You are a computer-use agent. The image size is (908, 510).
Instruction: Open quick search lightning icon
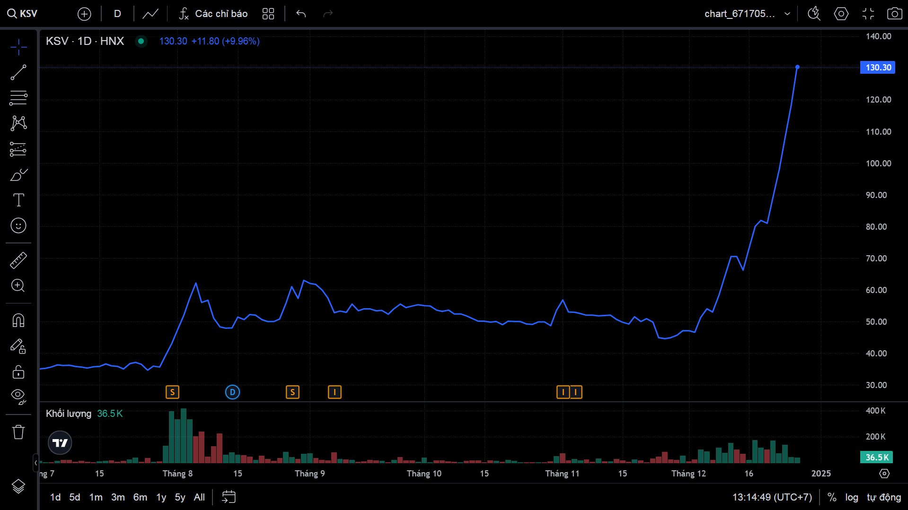814,14
